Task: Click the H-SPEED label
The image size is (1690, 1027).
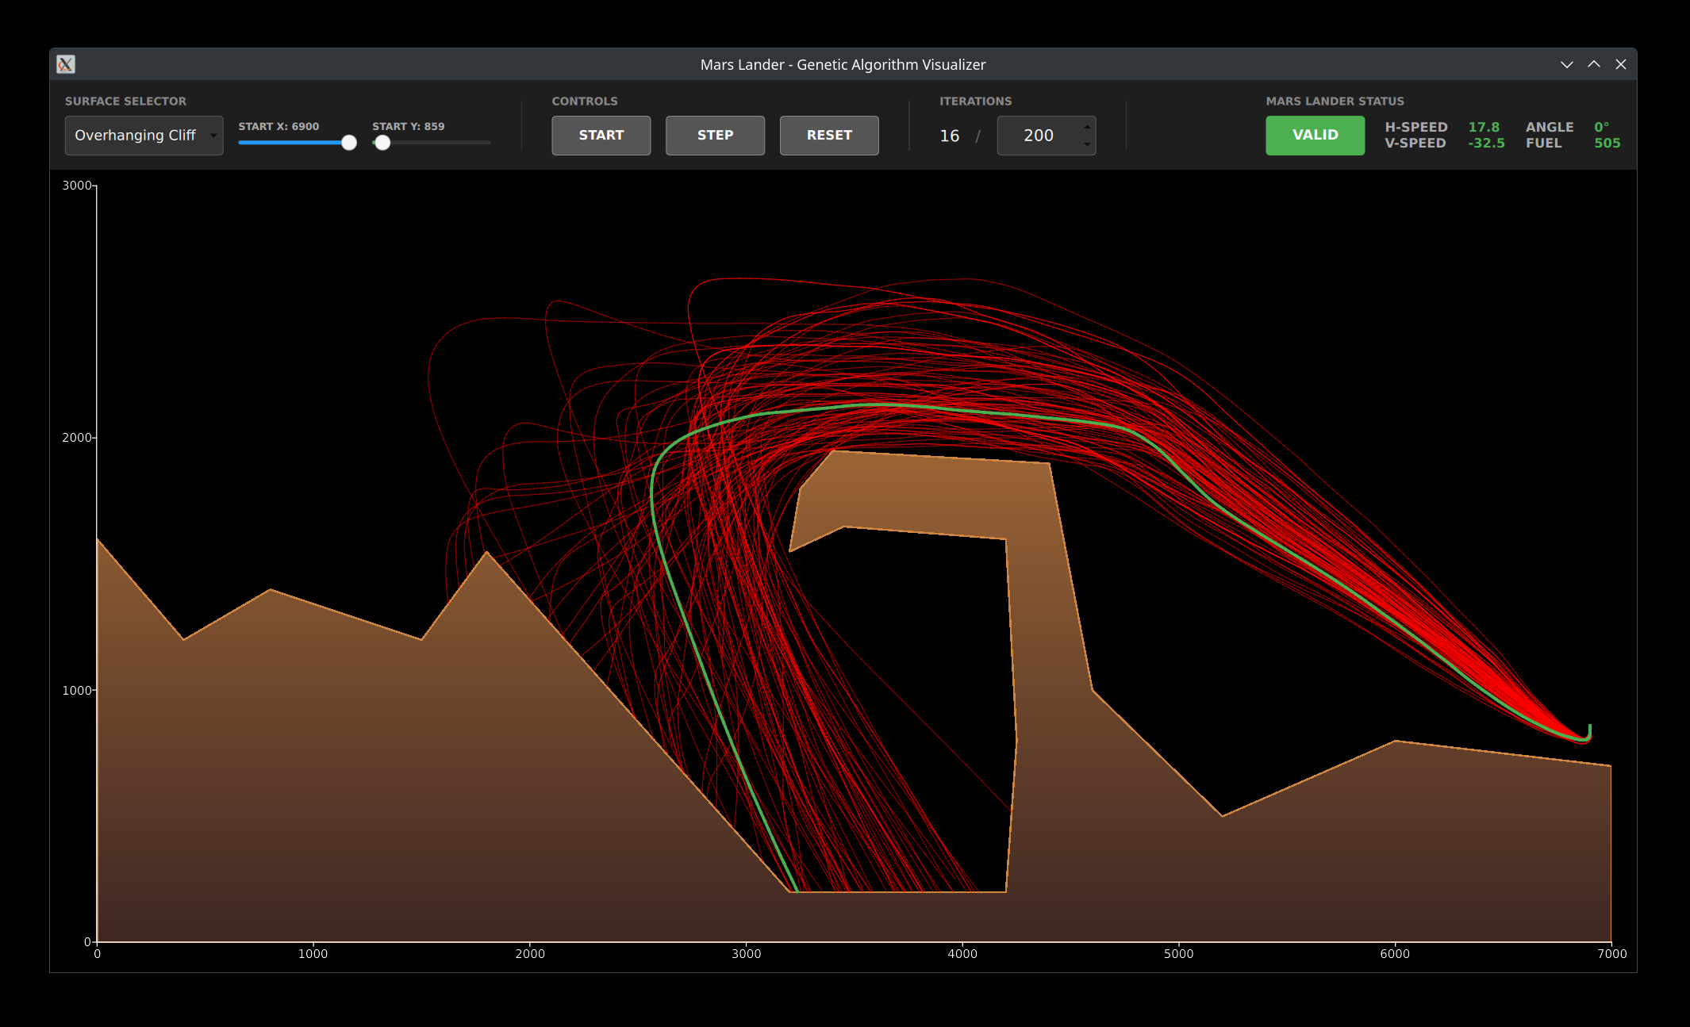Action: click(1416, 127)
